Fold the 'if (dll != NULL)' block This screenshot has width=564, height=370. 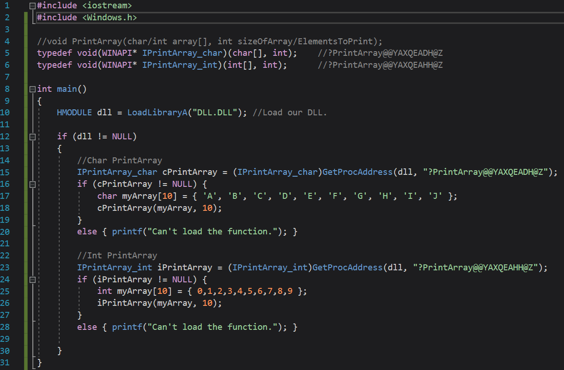[x=32, y=137]
